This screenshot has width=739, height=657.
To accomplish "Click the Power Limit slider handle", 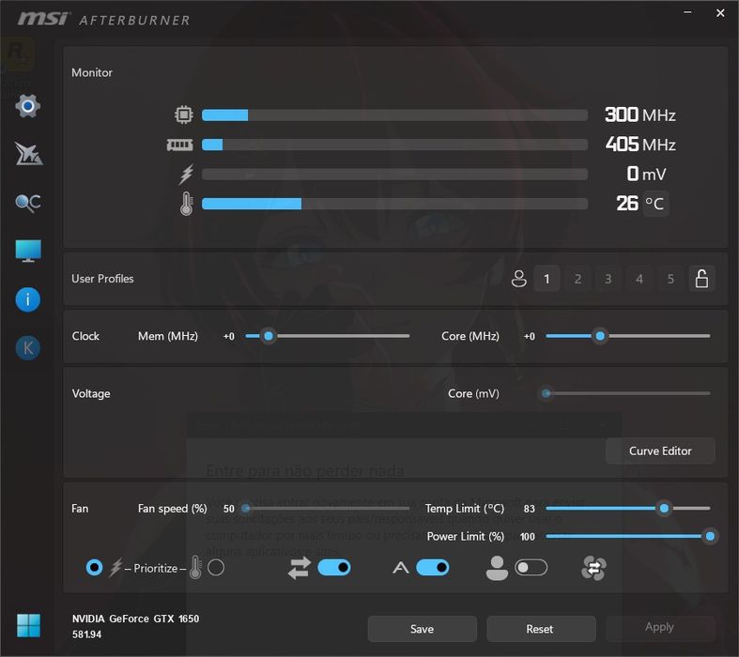I will tap(710, 536).
